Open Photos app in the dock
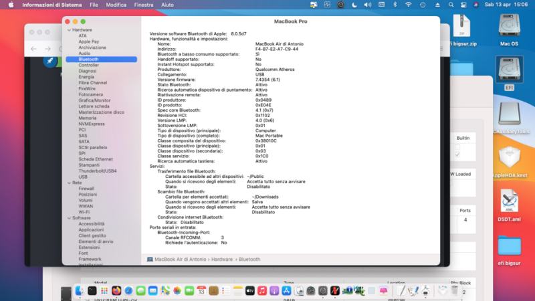Viewport: 535px width, 301px height. 177,290
